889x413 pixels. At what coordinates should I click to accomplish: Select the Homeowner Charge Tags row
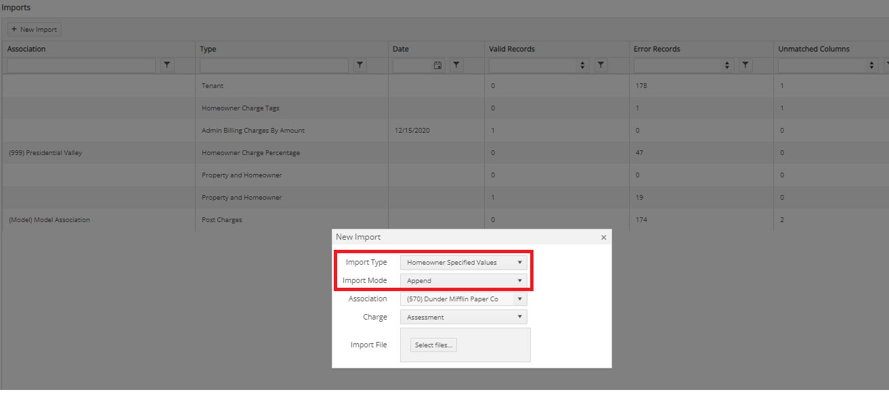(444, 108)
